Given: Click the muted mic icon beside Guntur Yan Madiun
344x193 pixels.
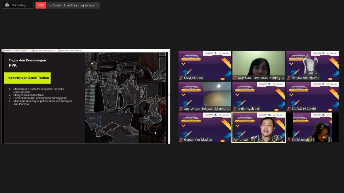Looking at the screenshot, I should [x=181, y=140].
